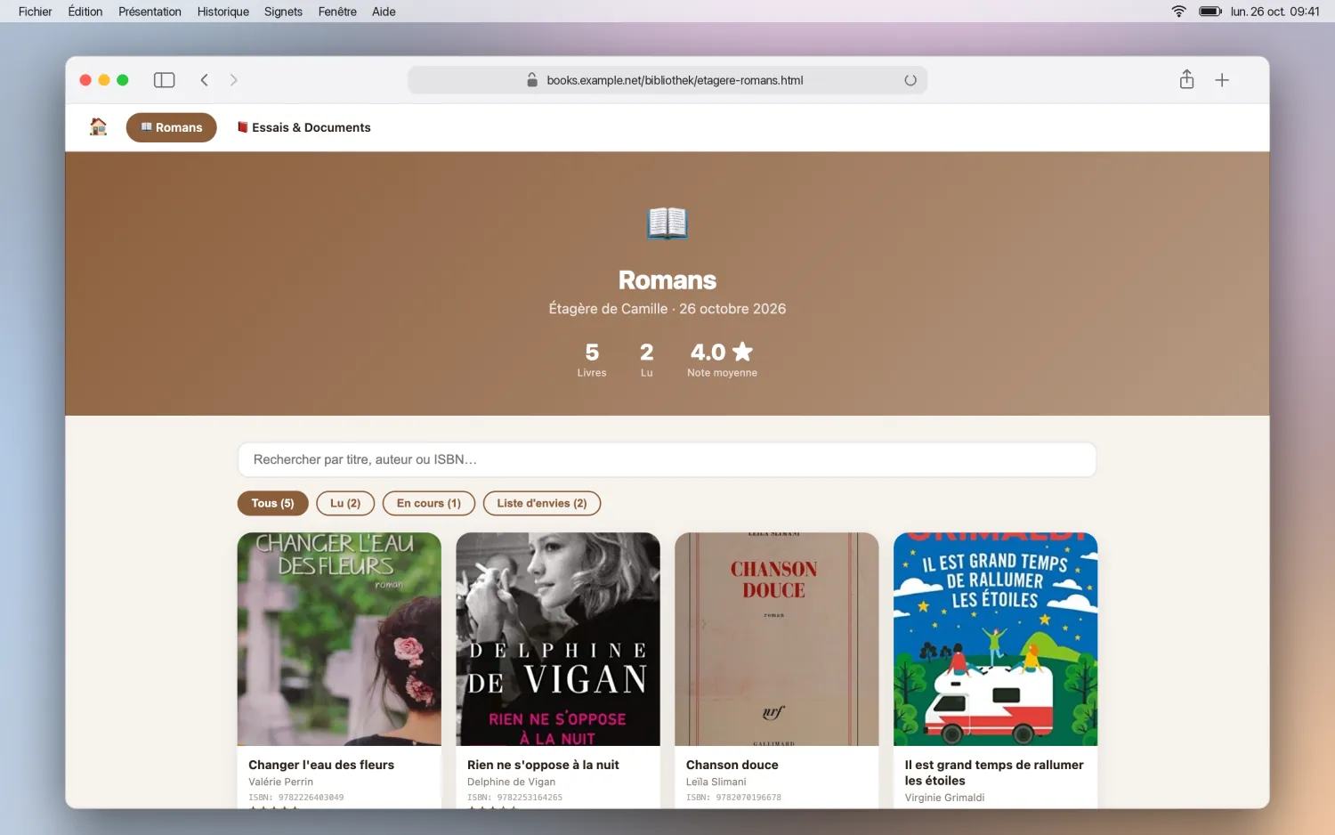Click the date and time in the menu bar
Image resolution: width=1335 pixels, height=835 pixels.
1274,12
